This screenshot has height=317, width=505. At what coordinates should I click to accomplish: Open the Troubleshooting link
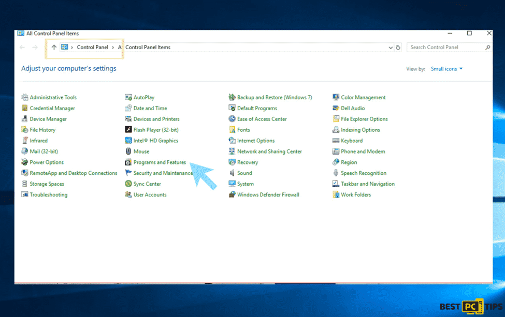coord(49,194)
